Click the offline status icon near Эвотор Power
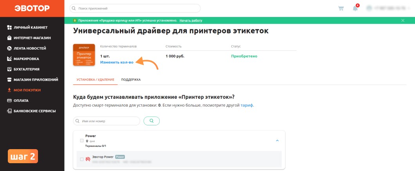Viewport: 415px width, 171px height. click(88, 159)
